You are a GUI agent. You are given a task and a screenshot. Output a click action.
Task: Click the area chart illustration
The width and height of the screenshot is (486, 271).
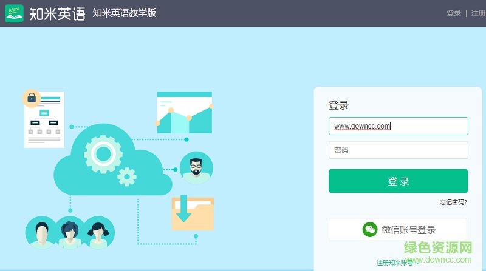point(185,113)
